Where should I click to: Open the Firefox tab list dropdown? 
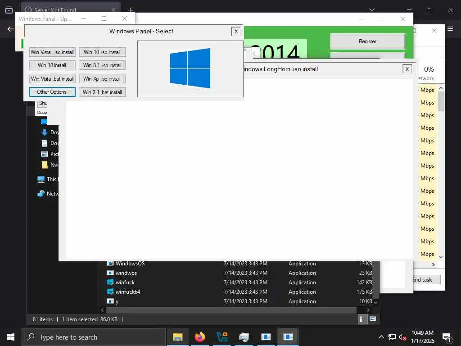pos(372,10)
